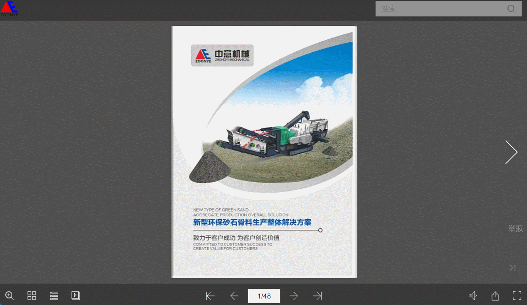527x305 pixels.
Task: Click the small skip-to-end icon below 举报
Action: click(512, 268)
